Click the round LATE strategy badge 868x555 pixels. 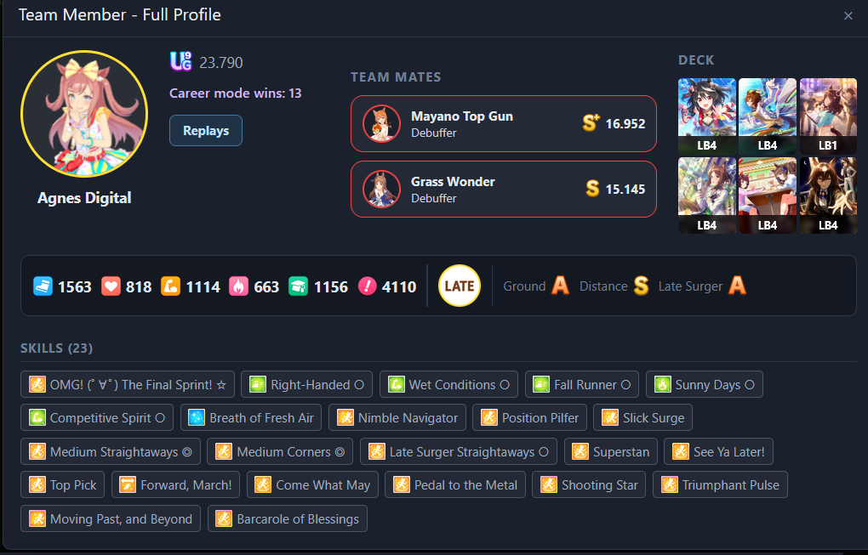(x=460, y=286)
